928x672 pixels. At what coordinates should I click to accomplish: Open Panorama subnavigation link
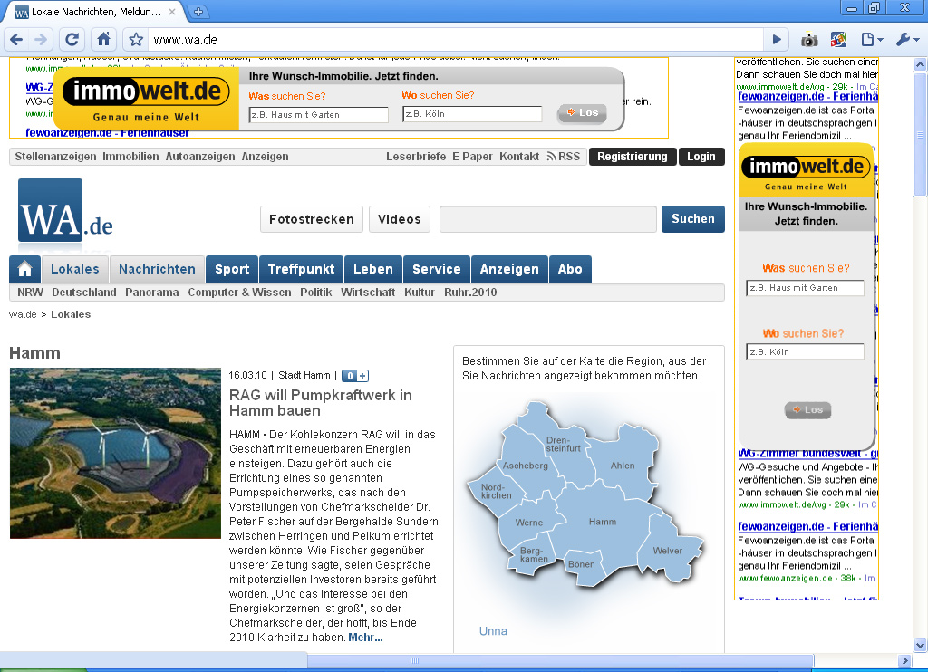coord(152,293)
